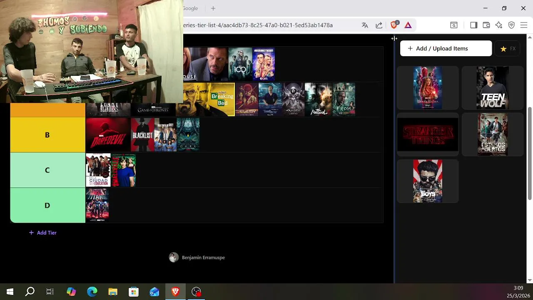Click the Daredevil poster in B tier
This screenshot has width=533, height=300.
pos(108,135)
